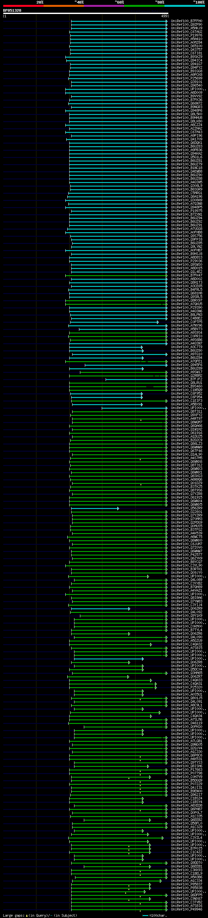Select the UniRef100_Q58FL0 label
Image resolution: width=208 pixels, height=918 pixels.
pos(186,824)
